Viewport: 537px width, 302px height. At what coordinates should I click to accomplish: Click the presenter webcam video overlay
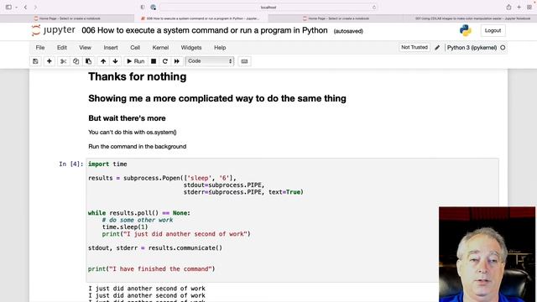[487, 254]
